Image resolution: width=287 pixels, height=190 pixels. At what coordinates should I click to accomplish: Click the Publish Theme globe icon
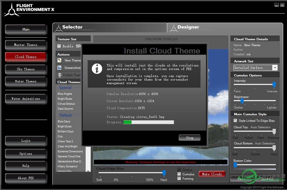click(60, 75)
